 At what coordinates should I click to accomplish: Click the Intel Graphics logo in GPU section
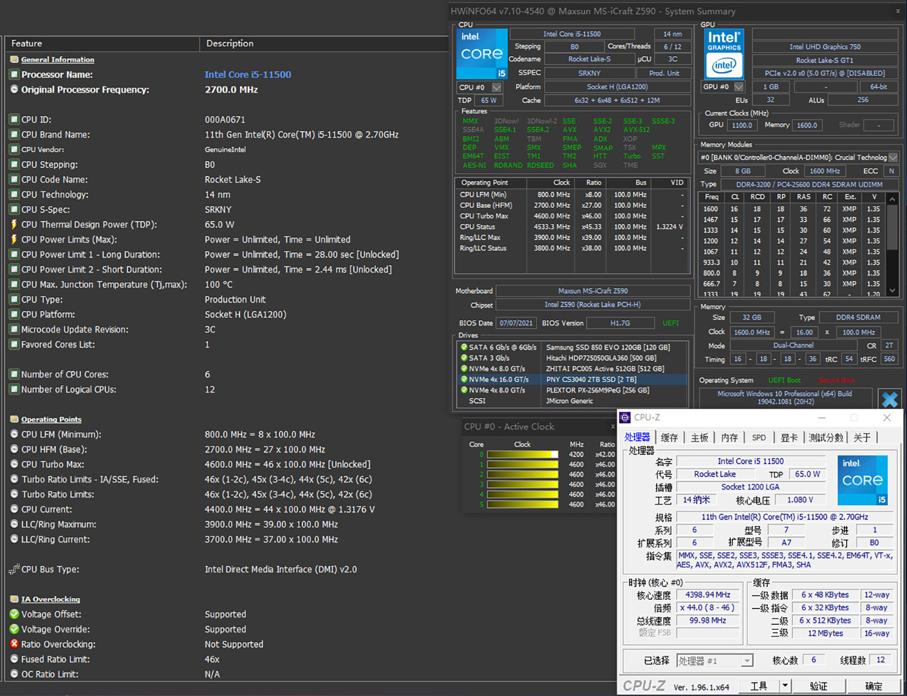point(724,54)
